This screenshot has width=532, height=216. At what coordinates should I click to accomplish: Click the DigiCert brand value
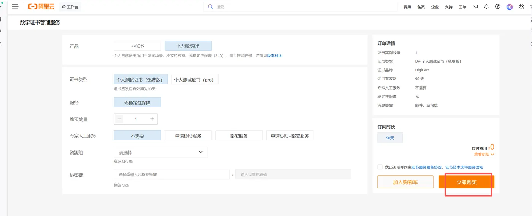422,70
